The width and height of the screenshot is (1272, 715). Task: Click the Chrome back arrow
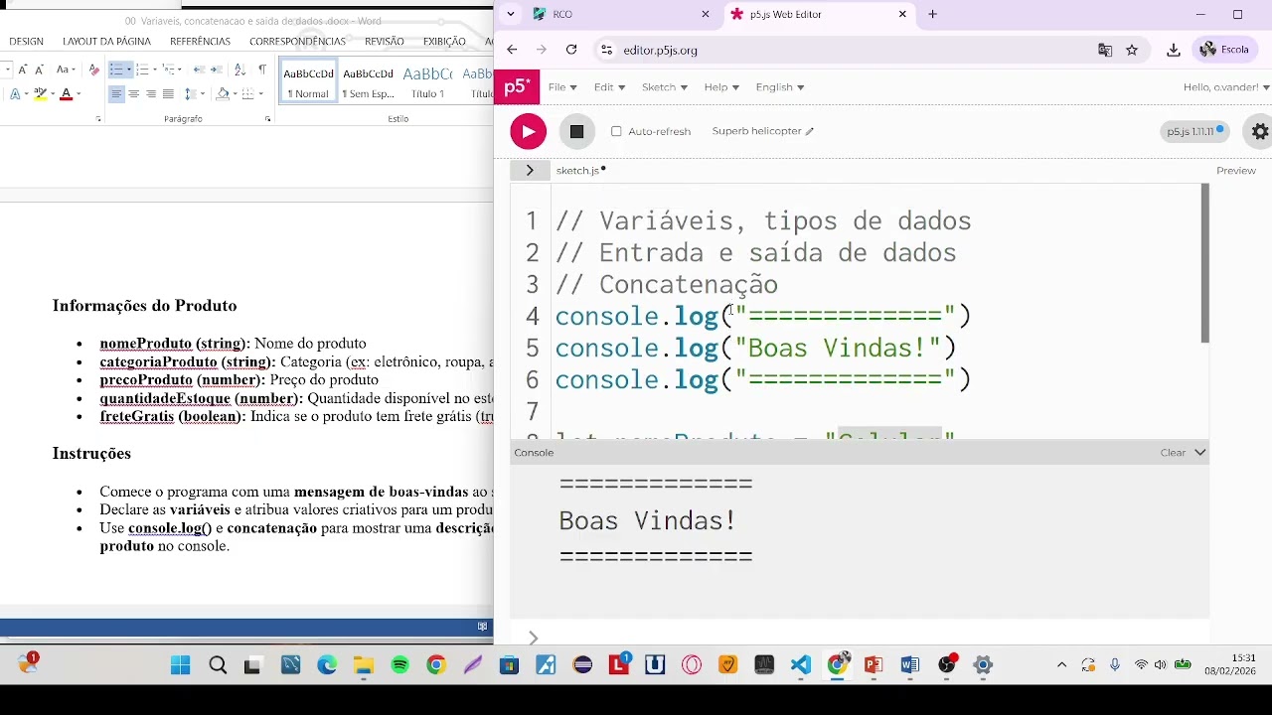512,50
